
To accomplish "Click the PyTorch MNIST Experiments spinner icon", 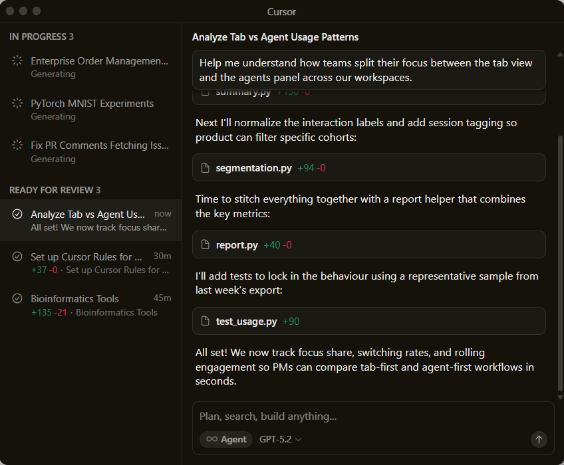I will coord(17,104).
